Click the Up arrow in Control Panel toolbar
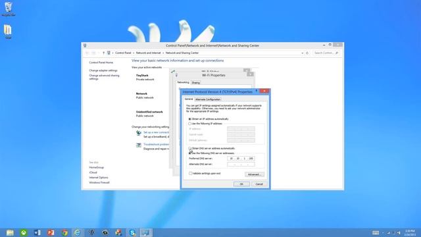The width and height of the screenshot is (421, 237). (x=103, y=53)
